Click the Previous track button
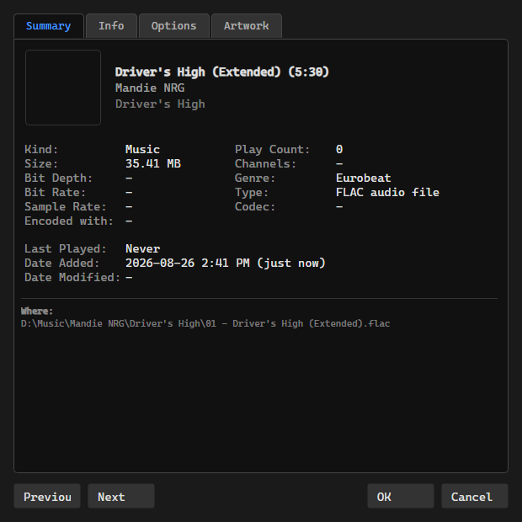522x522 pixels. (47, 496)
